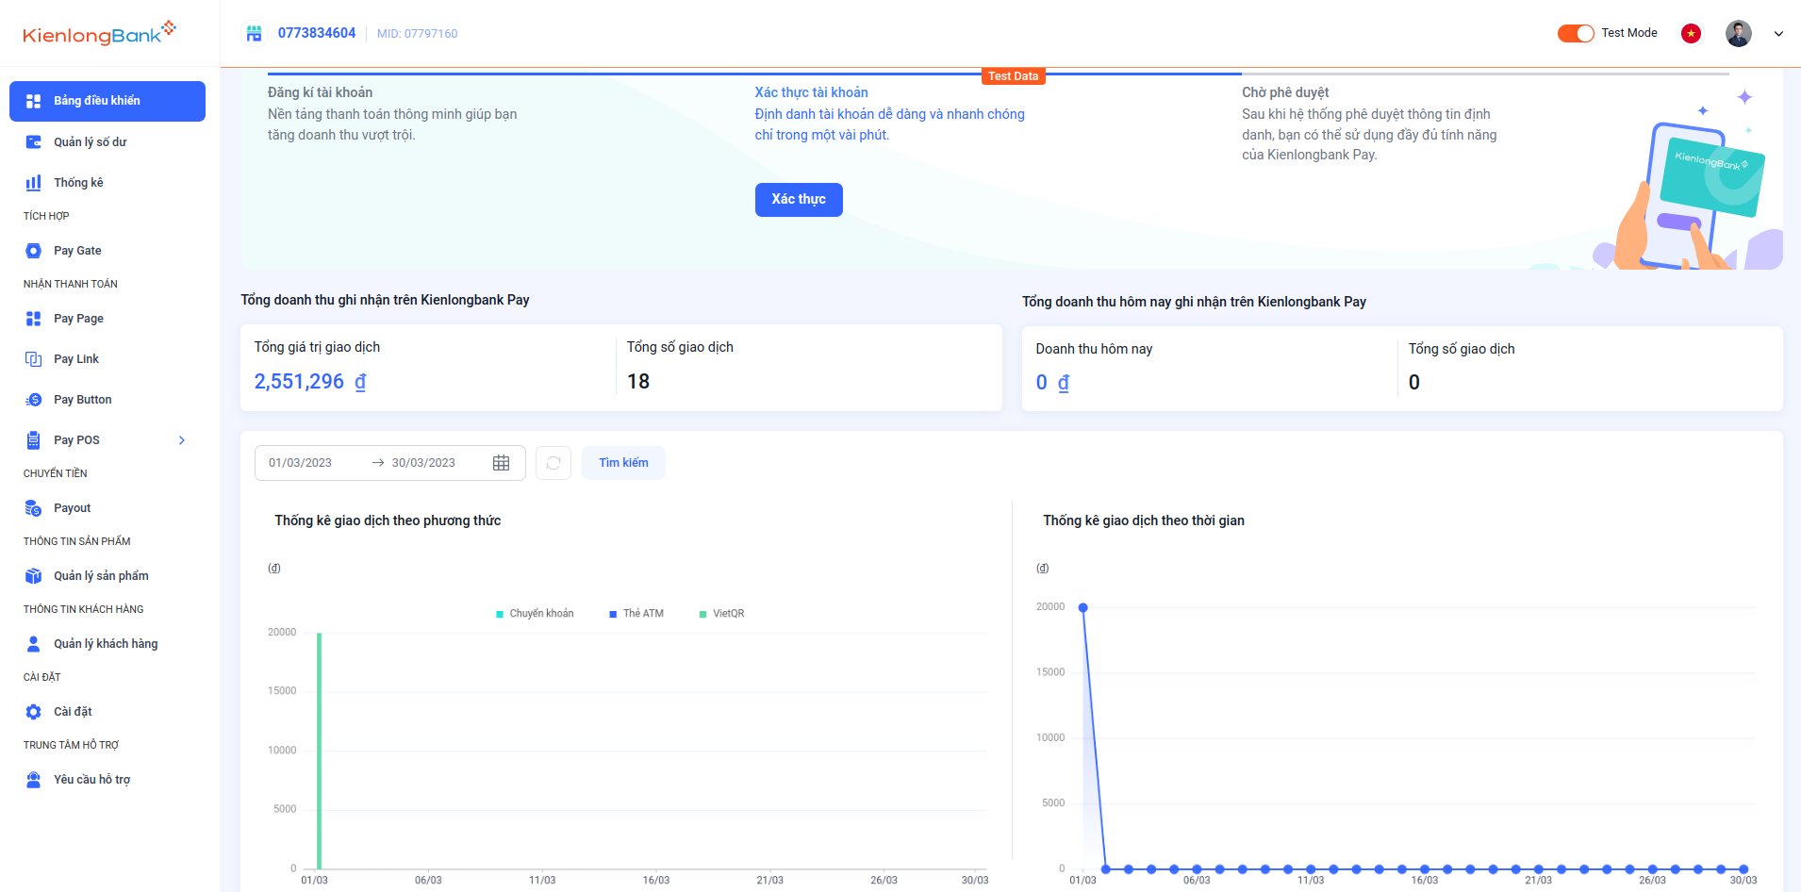The image size is (1801, 892).
Task: Click the refresh icon button
Action: click(x=554, y=463)
